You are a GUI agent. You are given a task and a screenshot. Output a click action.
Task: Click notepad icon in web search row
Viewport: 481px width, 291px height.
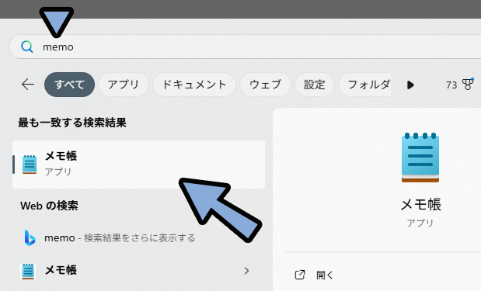(28, 271)
